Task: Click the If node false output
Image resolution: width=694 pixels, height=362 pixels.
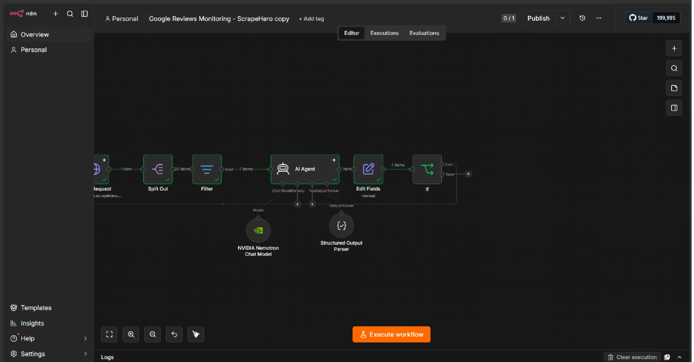Action: (442, 174)
